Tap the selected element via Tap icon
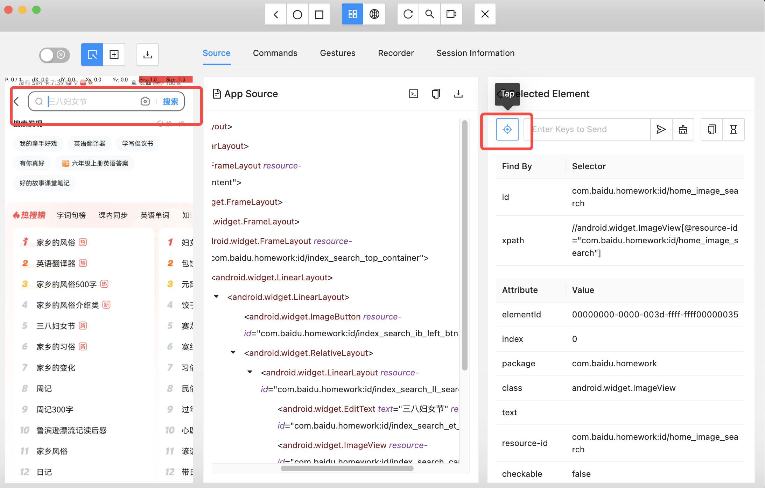The image size is (765, 488). (x=507, y=129)
